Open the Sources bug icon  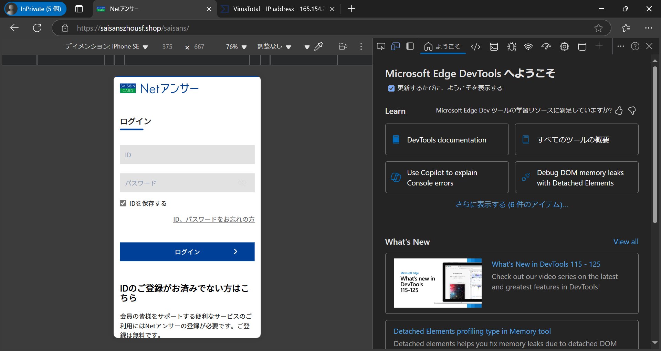point(512,46)
